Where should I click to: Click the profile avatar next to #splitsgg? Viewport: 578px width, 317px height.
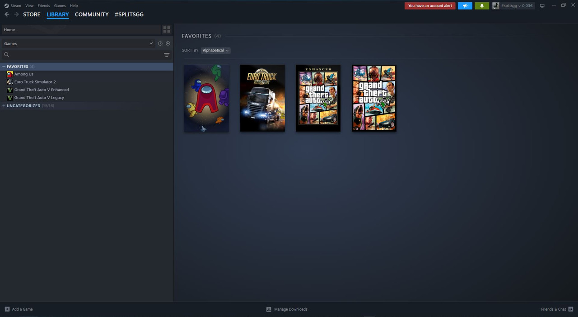tap(495, 6)
